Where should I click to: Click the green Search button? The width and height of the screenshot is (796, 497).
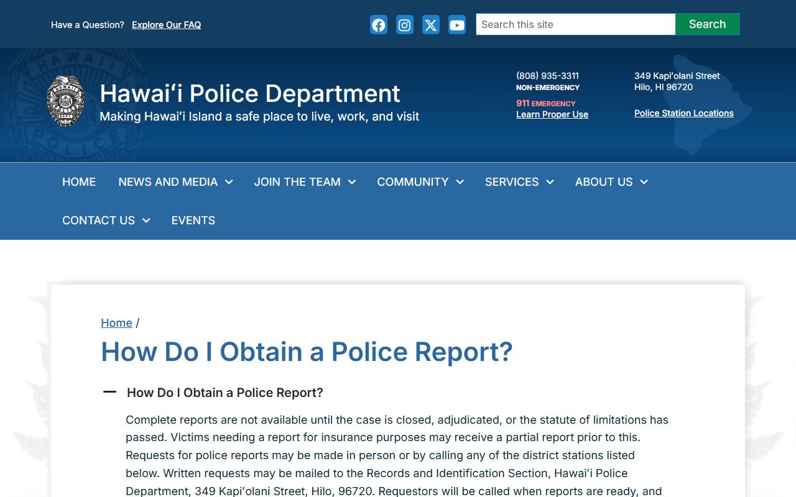(x=708, y=24)
